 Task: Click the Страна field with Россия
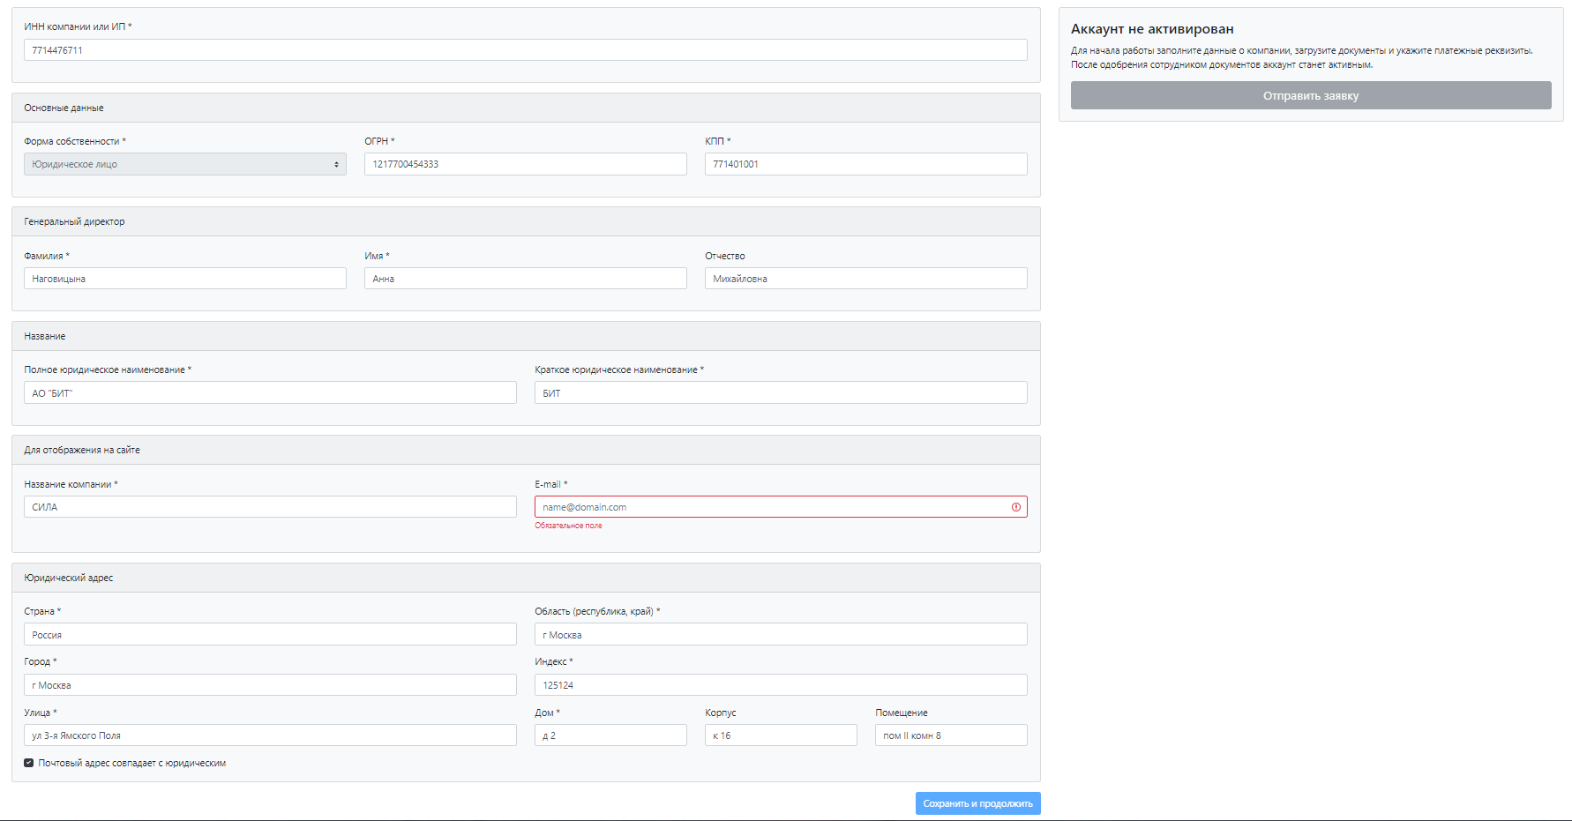[x=270, y=634]
